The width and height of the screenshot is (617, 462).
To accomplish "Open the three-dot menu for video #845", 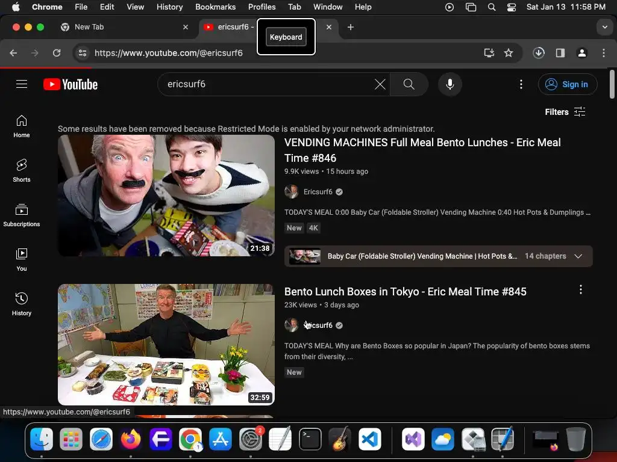I will click(x=580, y=289).
